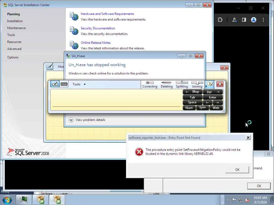Open the Windows Start orb
Viewport: 274px width, 205px height.
(7, 200)
